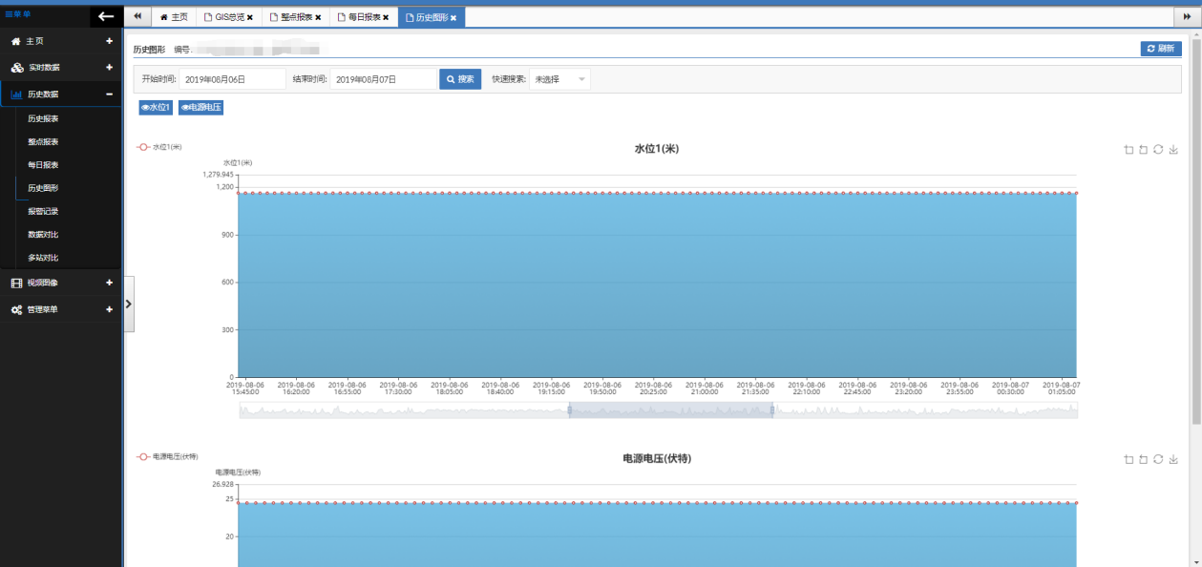Click the 开始时间 date input field
The width and height of the screenshot is (1202, 567).
point(233,79)
